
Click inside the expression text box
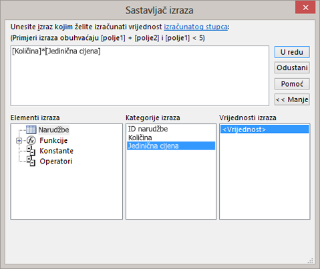pos(140,75)
